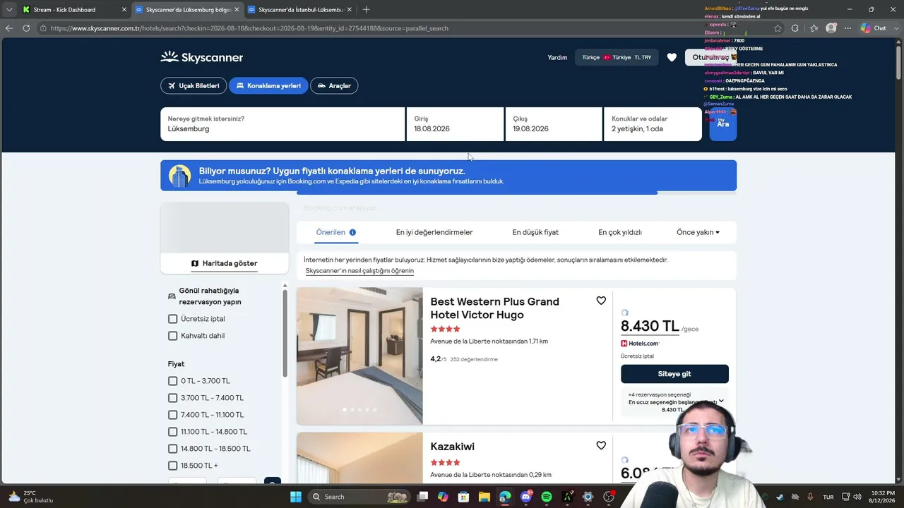904x508 pixels.
Task: Save Best Western Plus Grand Hotel to favorites
Action: coord(601,301)
